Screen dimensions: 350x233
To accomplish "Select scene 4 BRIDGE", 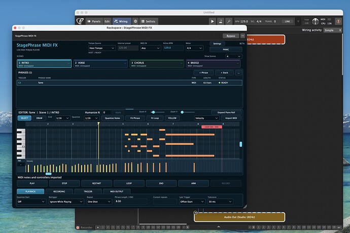I will (x=213, y=64).
